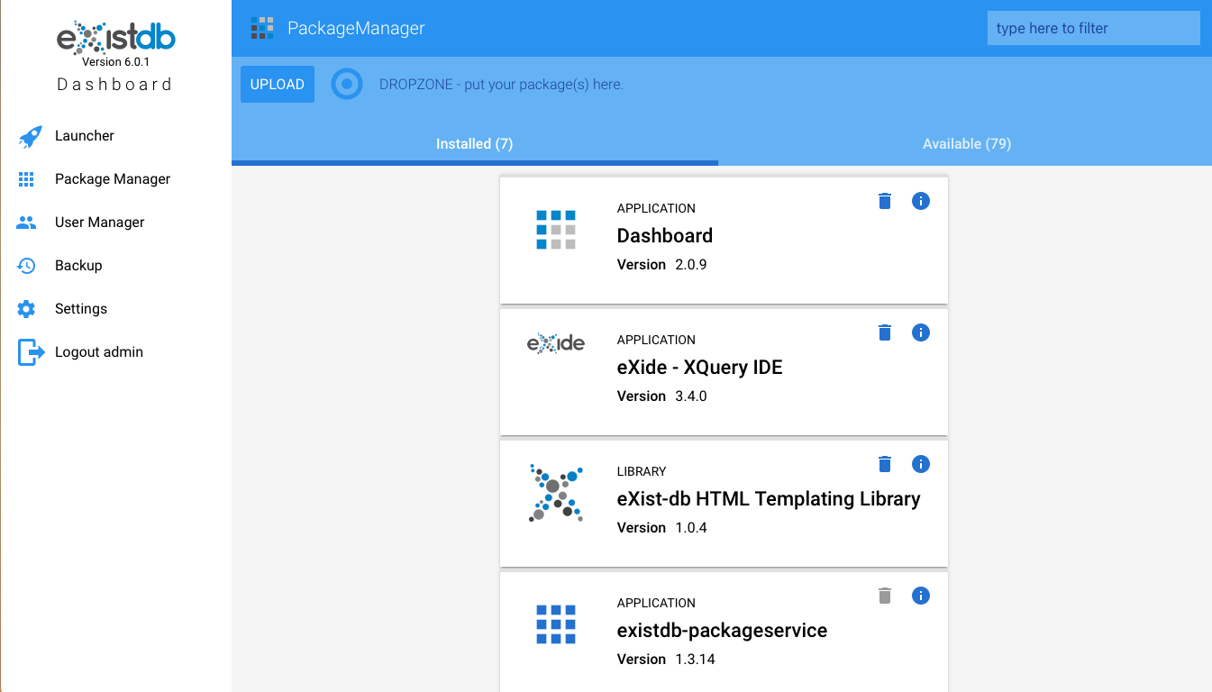Click the greyed trash icon for existdb-packageservice

pyautogui.click(x=885, y=596)
